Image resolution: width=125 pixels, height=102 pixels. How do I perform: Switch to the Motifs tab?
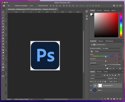pyautogui.click(x=113, y=11)
